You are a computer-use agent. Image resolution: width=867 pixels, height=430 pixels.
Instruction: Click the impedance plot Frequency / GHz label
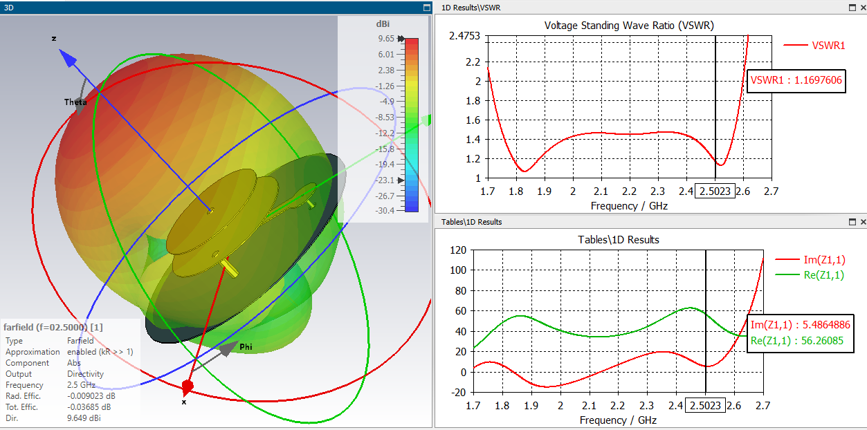point(618,420)
